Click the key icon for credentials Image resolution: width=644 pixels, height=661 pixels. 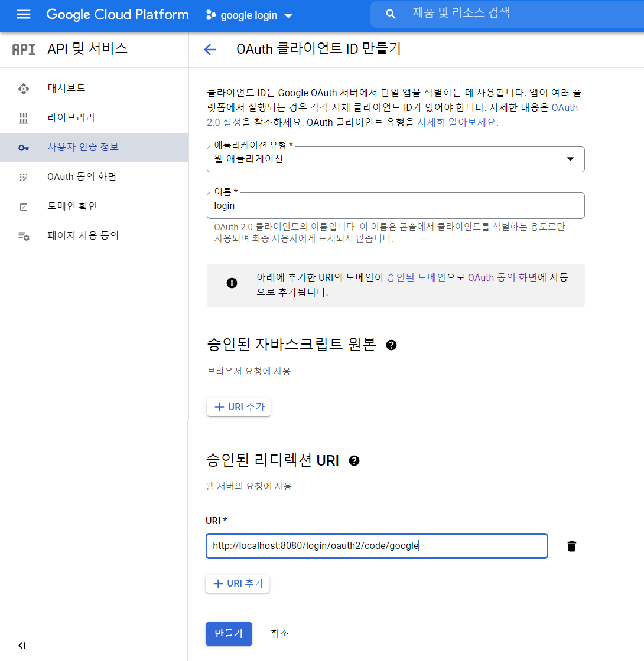point(24,148)
